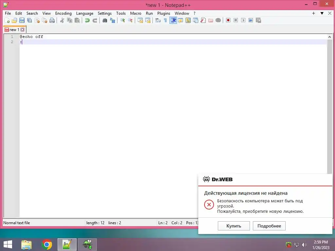Open the Edit menu
The height and width of the screenshot is (251, 335).
click(19, 13)
